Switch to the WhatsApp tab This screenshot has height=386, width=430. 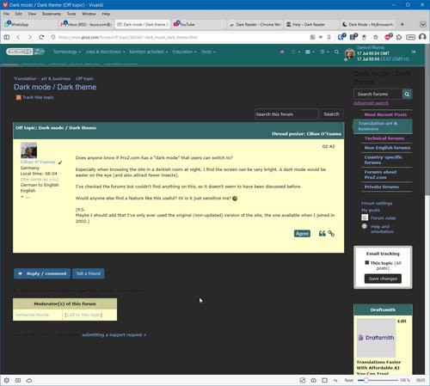29,24
